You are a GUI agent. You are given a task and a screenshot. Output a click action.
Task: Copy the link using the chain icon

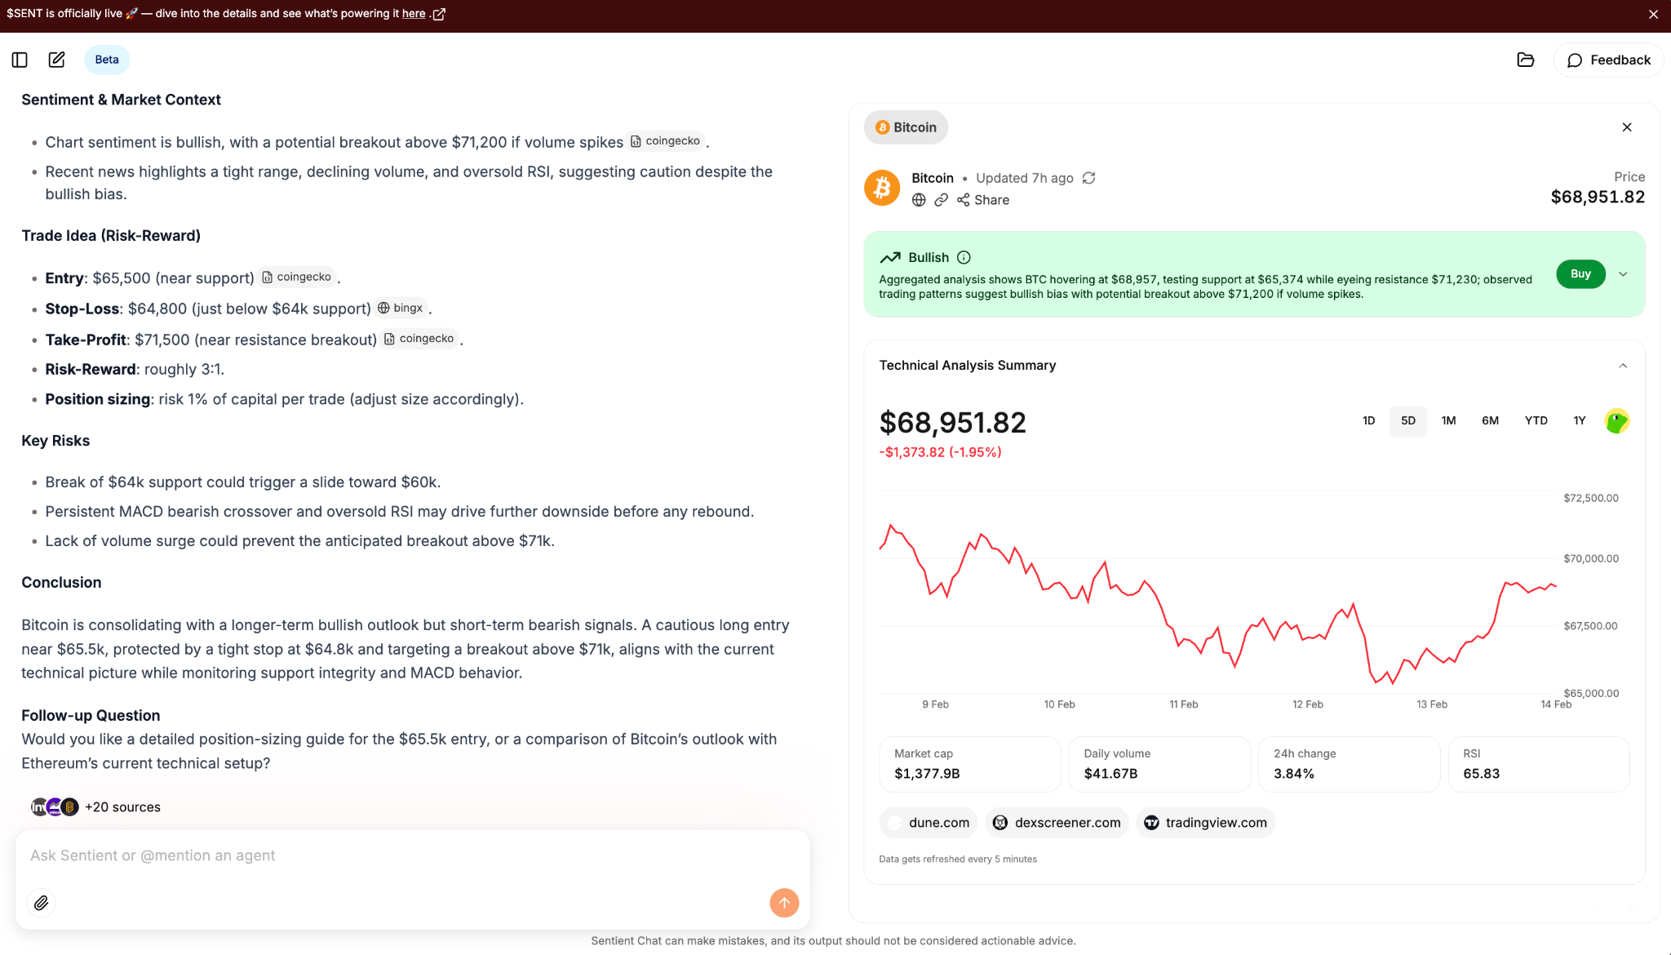941,200
